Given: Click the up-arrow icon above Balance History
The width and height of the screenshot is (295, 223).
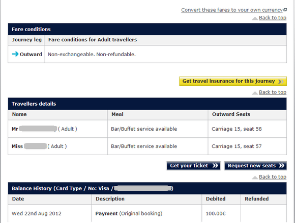Looking at the screenshot, I should (255, 177).
